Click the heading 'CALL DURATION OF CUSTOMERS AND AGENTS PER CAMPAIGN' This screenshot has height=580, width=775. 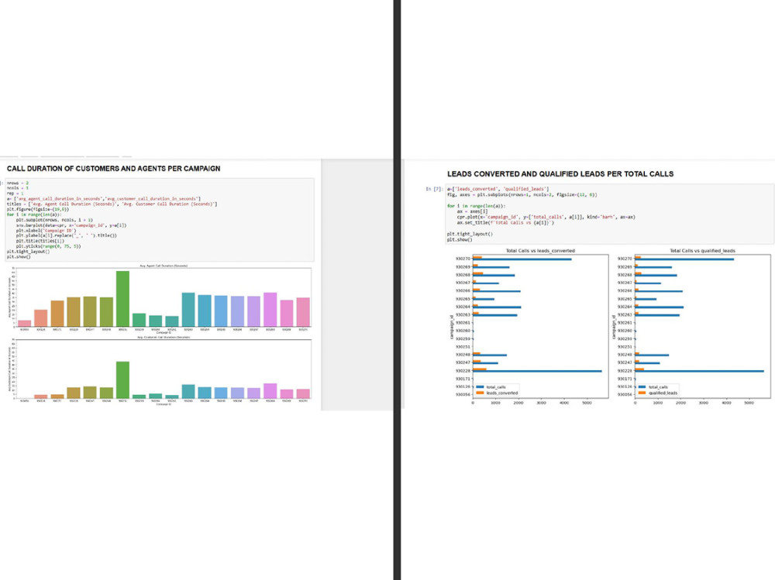pyautogui.click(x=114, y=169)
